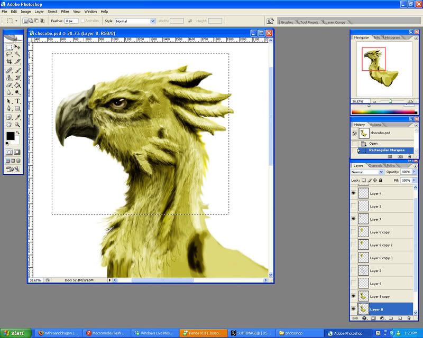Screen dimensions: 423x338
Task: Pick a color from the color ramp
Action: 384,112
